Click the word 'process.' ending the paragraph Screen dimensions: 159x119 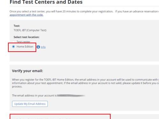[17, 87]
